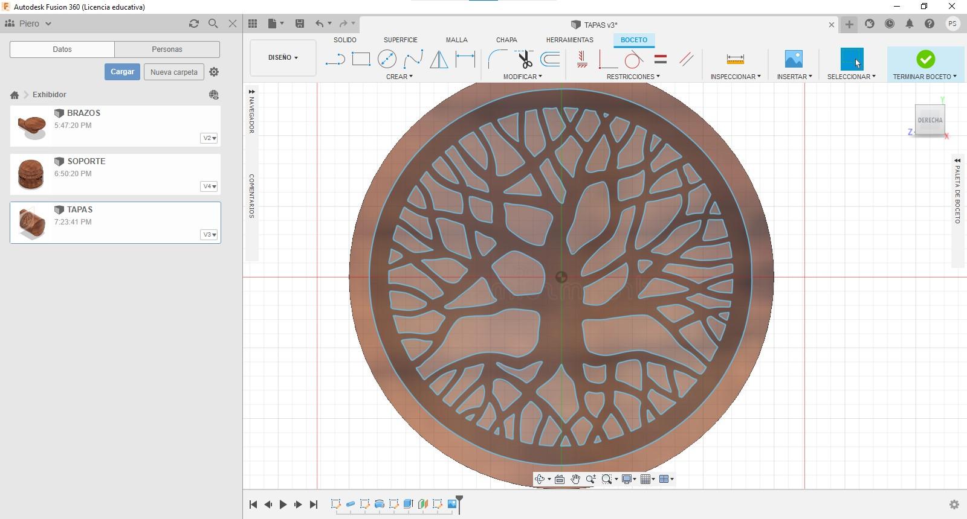This screenshot has height=519, width=967.
Task: Expand the RESTRICCIONES menu
Action: point(633,77)
